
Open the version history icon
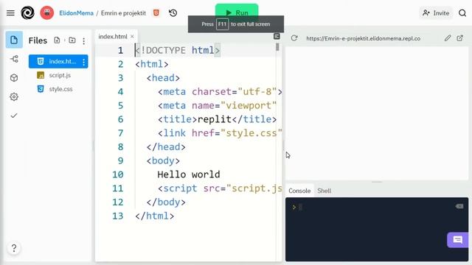pos(173,13)
